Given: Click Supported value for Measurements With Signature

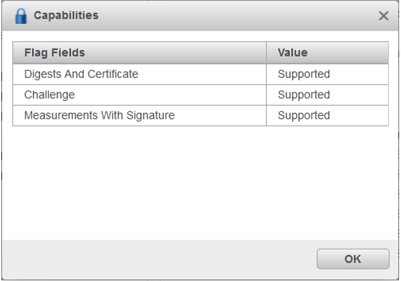Looking at the screenshot, I should tap(303, 115).
